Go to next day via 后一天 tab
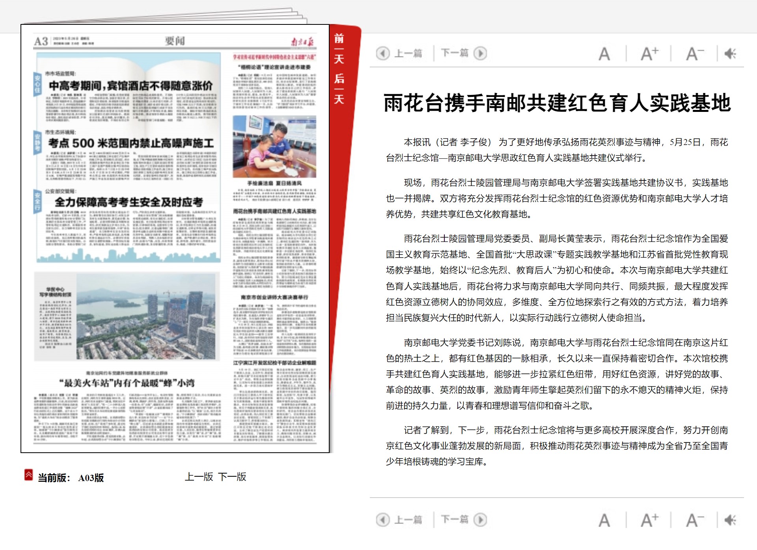The image size is (757, 550). [x=339, y=89]
